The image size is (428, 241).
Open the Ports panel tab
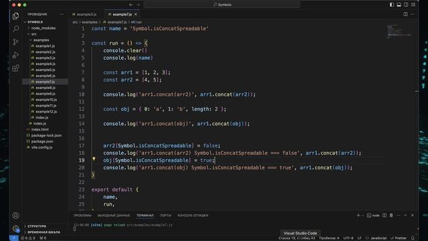click(x=165, y=216)
